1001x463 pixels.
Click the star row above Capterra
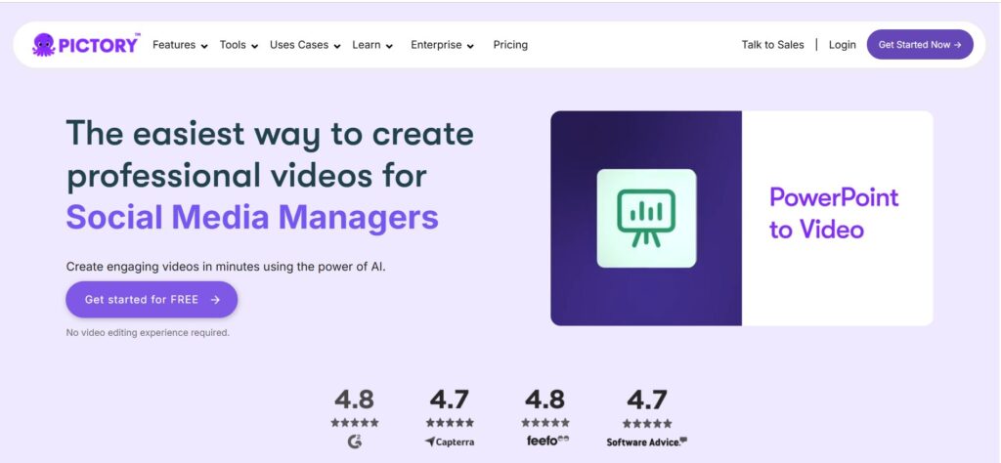click(x=450, y=422)
